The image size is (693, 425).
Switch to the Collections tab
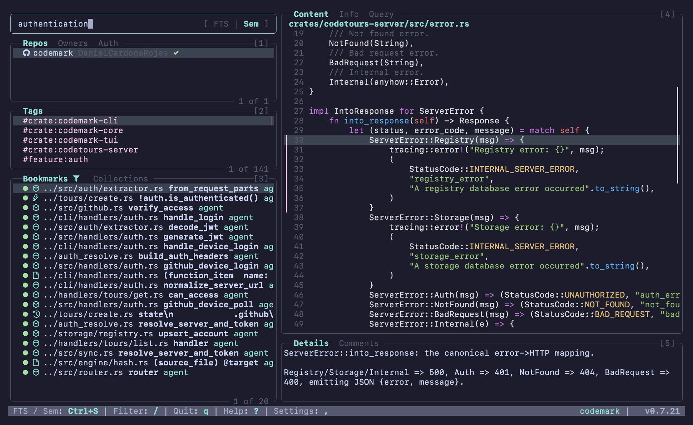click(x=120, y=179)
